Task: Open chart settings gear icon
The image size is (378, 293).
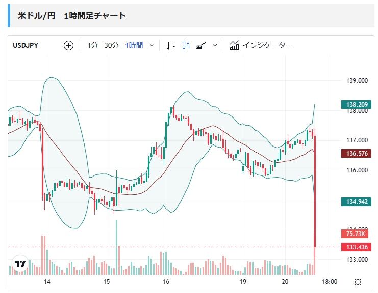Action: (x=358, y=282)
